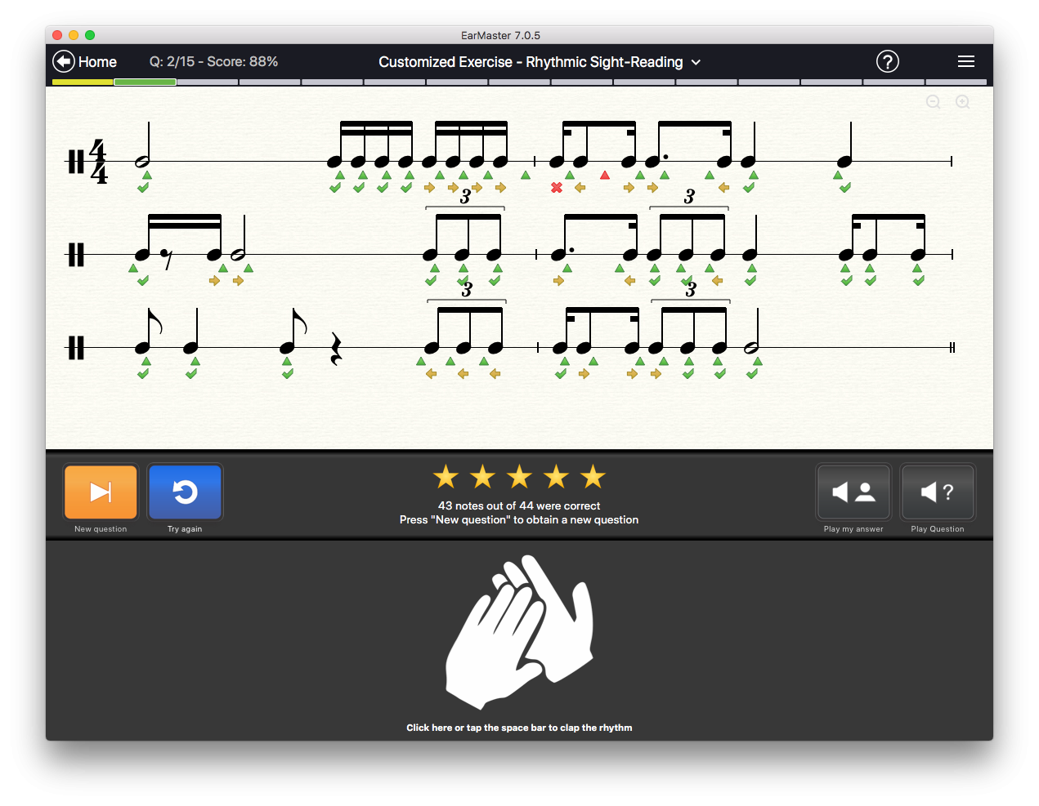
Task: Open the hamburger menu
Action: [x=965, y=61]
